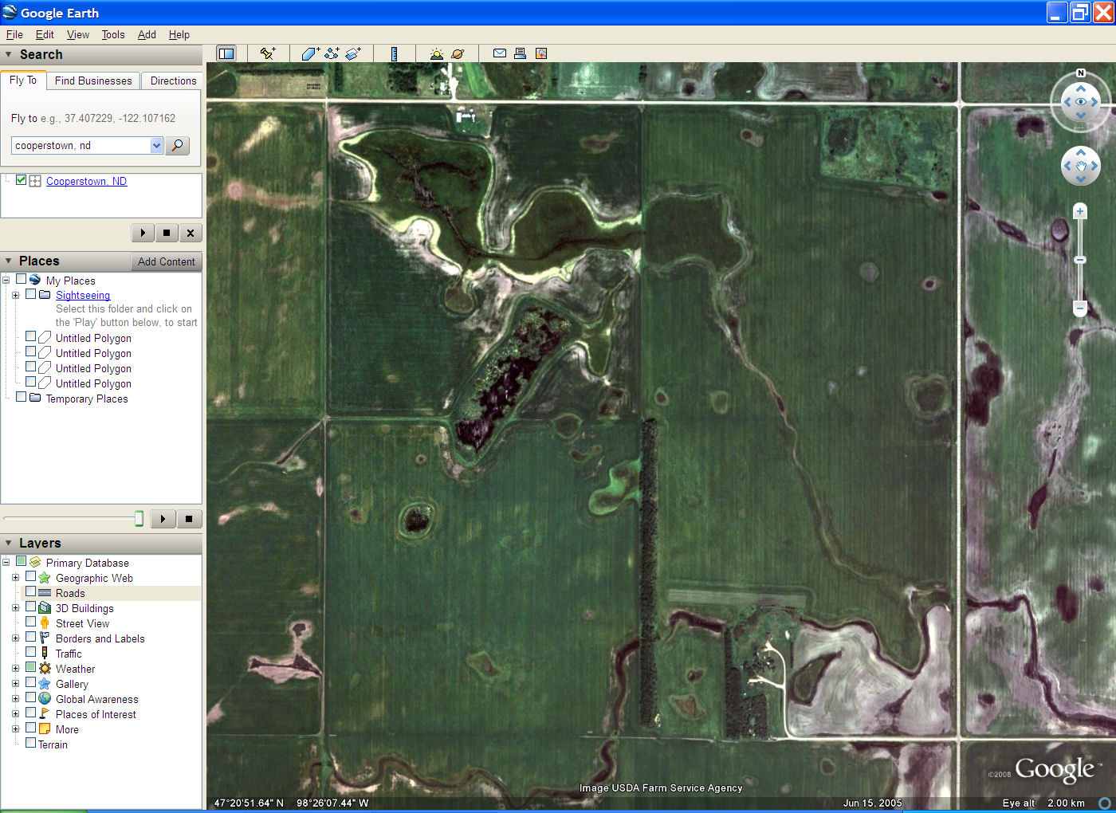1116x813 pixels.
Task: Collapse the Layers panel header triangle
Action: (9, 544)
